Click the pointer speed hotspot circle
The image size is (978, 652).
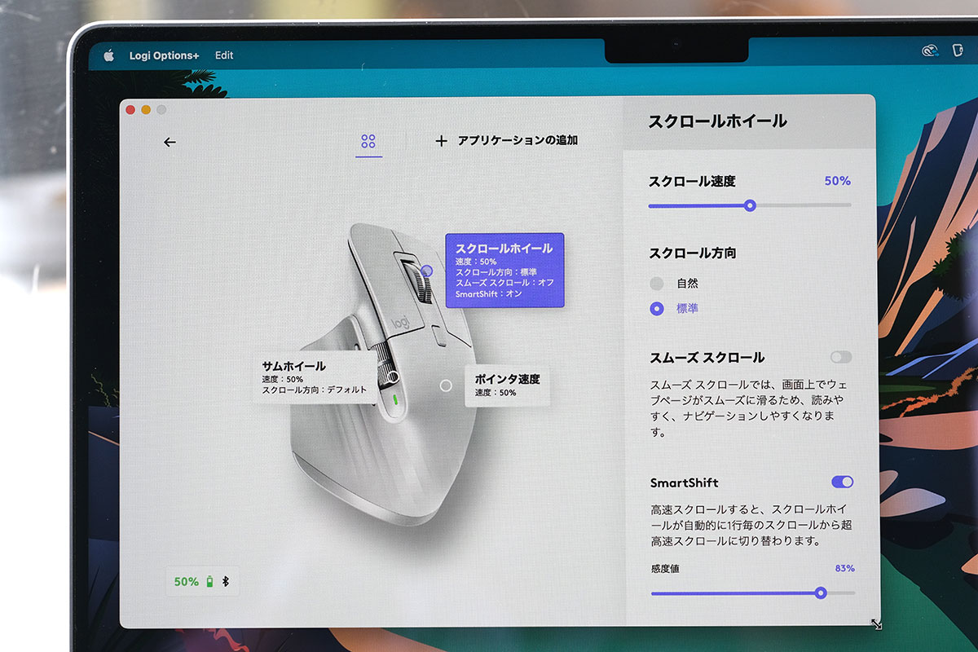coord(446,385)
